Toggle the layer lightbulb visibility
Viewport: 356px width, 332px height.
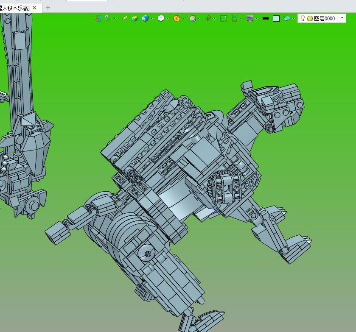pyautogui.click(x=303, y=18)
